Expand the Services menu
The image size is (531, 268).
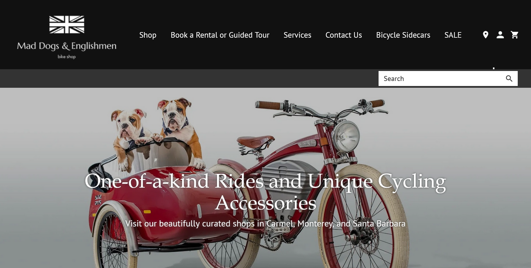point(297,35)
